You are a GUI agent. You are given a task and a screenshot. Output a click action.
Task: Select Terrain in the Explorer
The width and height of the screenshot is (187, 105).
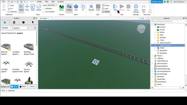tap(162, 30)
